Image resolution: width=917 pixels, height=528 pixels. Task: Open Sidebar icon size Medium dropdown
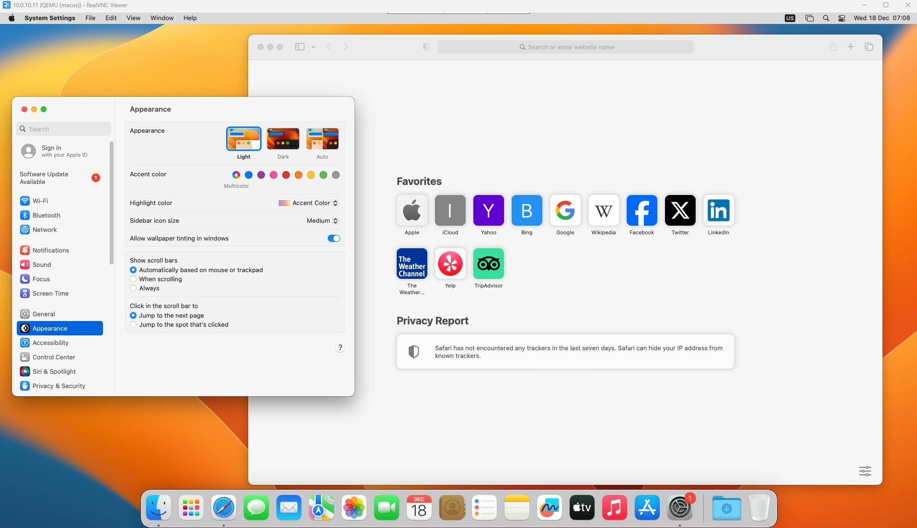(x=322, y=220)
